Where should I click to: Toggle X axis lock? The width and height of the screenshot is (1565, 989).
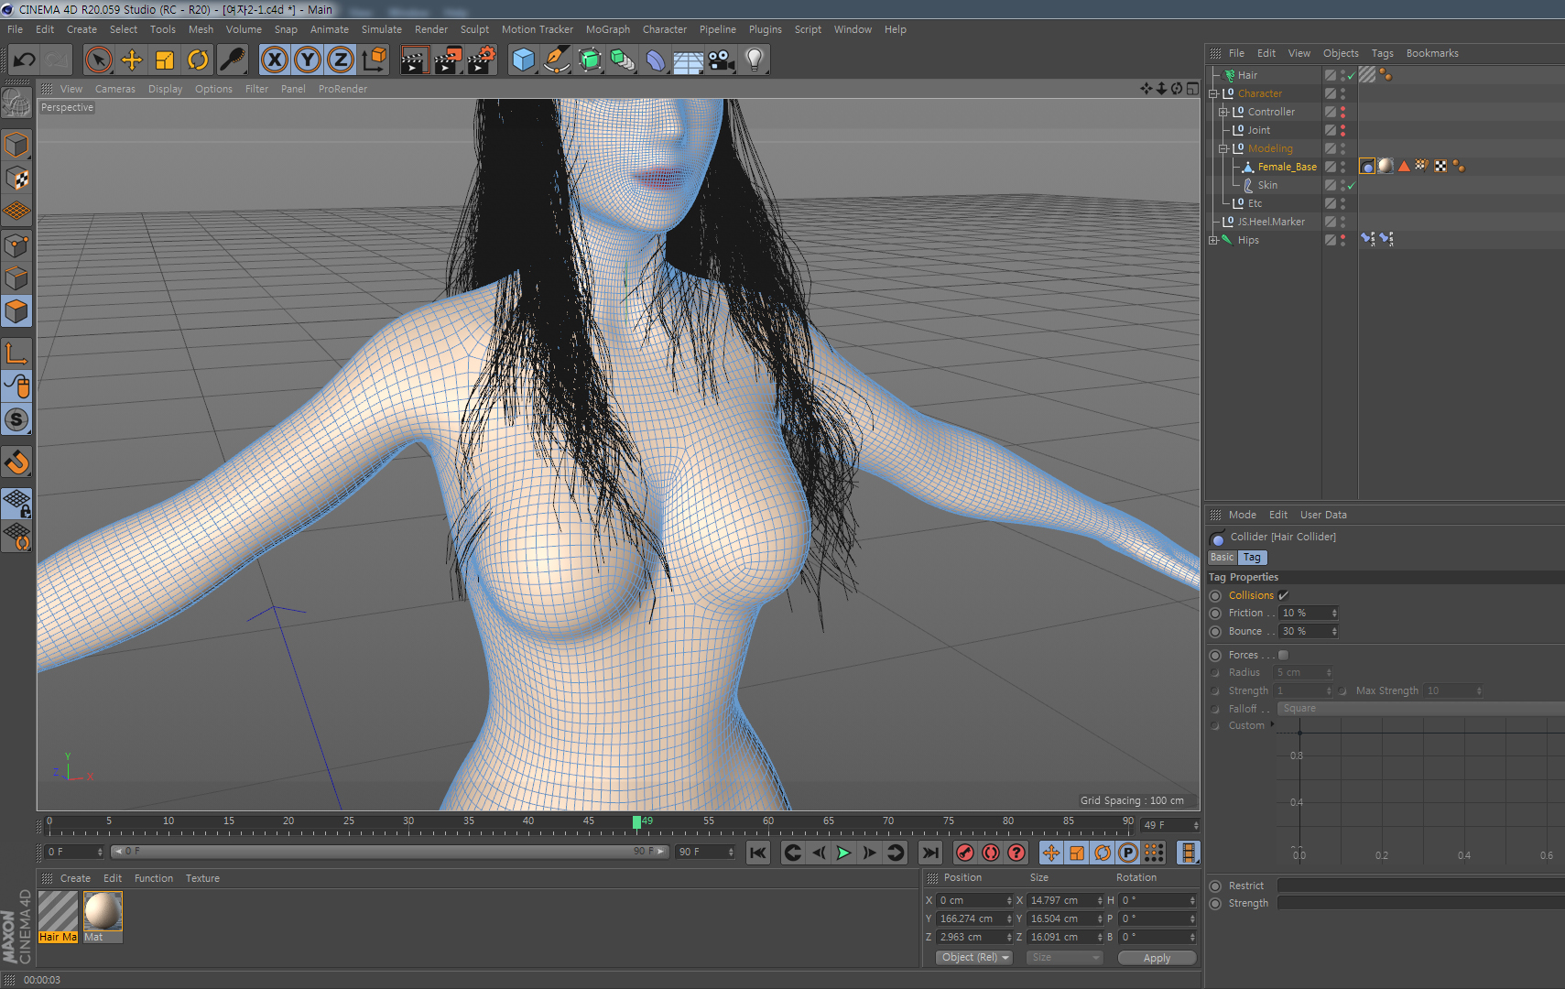tap(274, 60)
